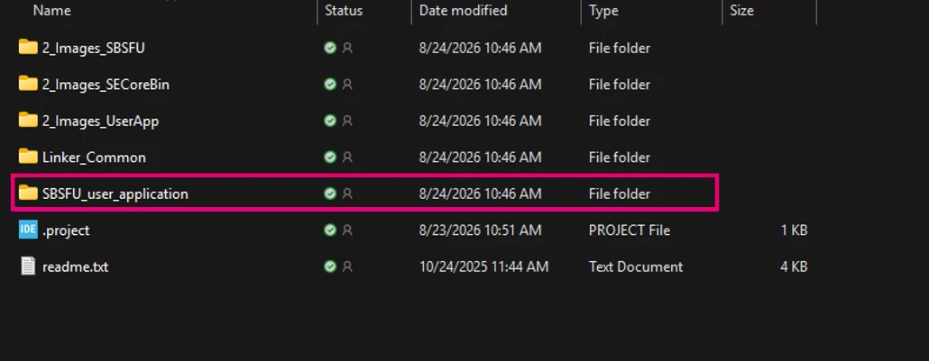
Task: Sort by the Date modified column header
Action: [x=464, y=11]
